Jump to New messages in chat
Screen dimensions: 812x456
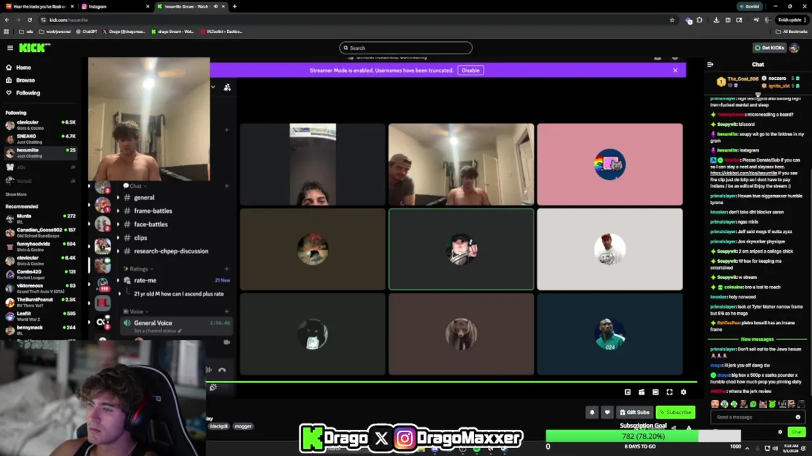click(757, 339)
